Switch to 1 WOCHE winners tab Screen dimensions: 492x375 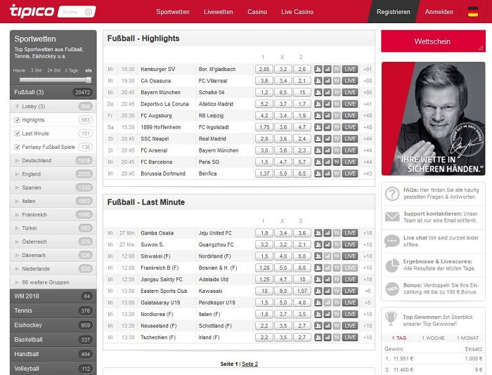(433, 338)
